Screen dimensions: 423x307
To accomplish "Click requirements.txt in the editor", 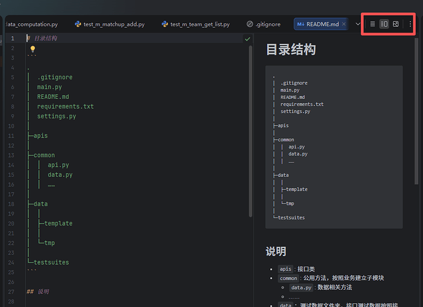I will click(66, 107).
